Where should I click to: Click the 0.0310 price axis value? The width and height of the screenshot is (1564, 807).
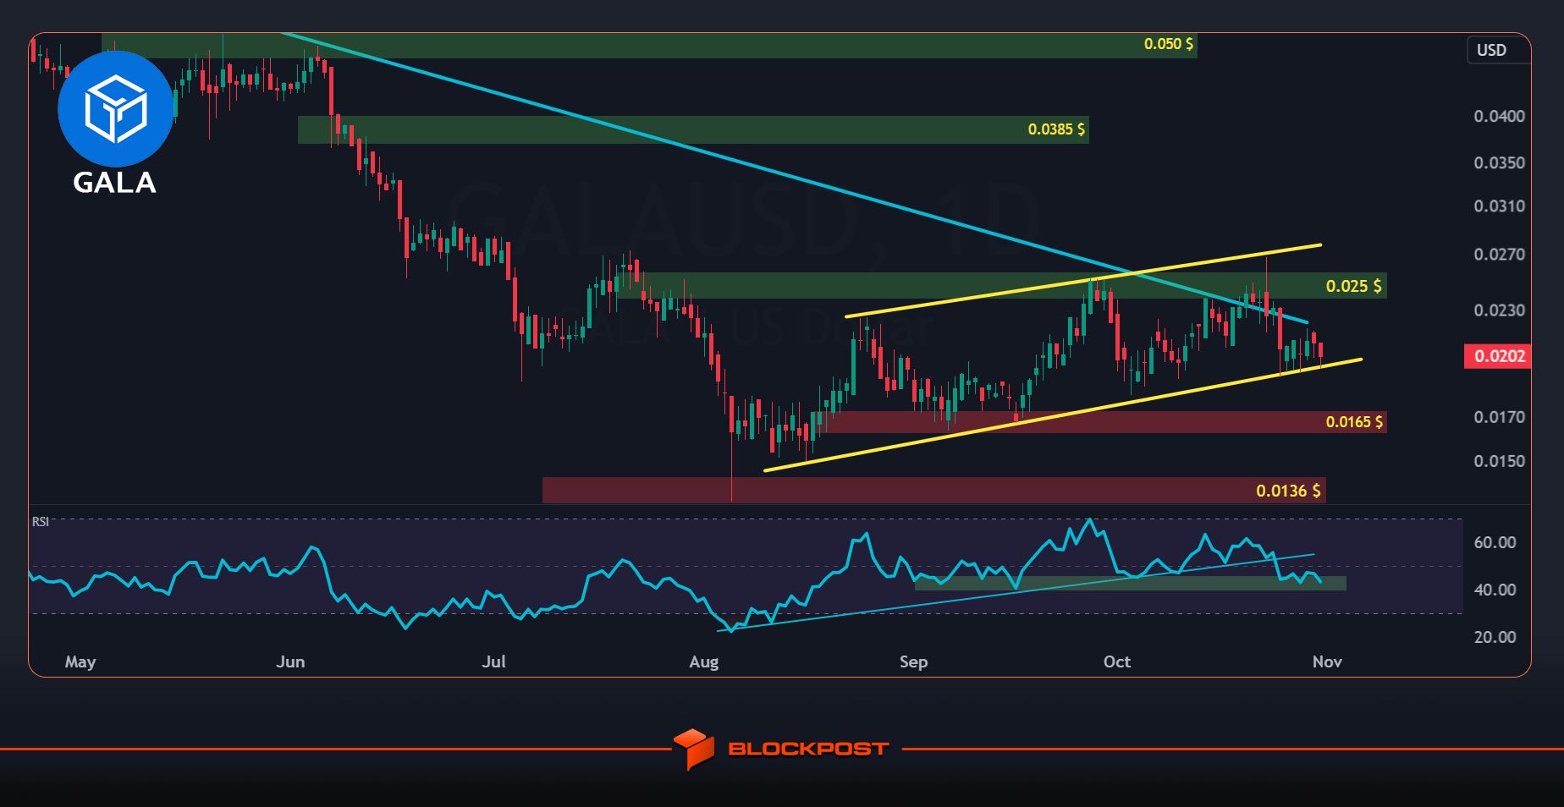point(1500,206)
